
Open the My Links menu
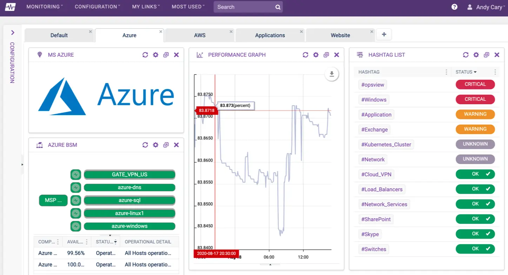[146, 7]
